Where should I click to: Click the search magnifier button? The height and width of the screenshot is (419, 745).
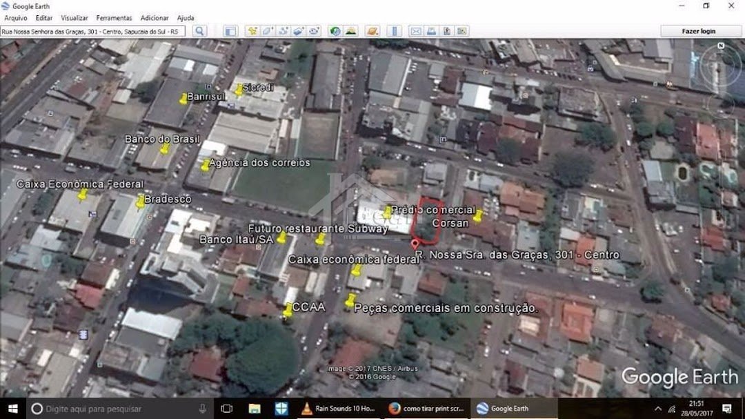[199, 31]
